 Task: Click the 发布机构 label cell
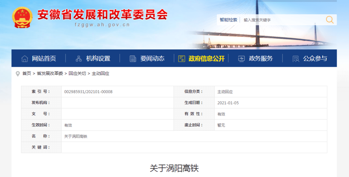coord(41,103)
